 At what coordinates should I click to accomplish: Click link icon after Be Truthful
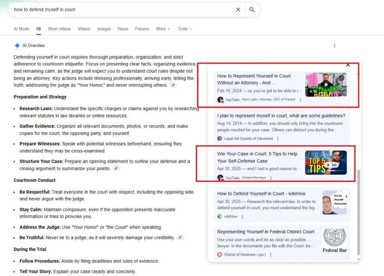point(180,237)
